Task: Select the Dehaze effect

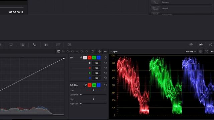Action: point(181,2)
